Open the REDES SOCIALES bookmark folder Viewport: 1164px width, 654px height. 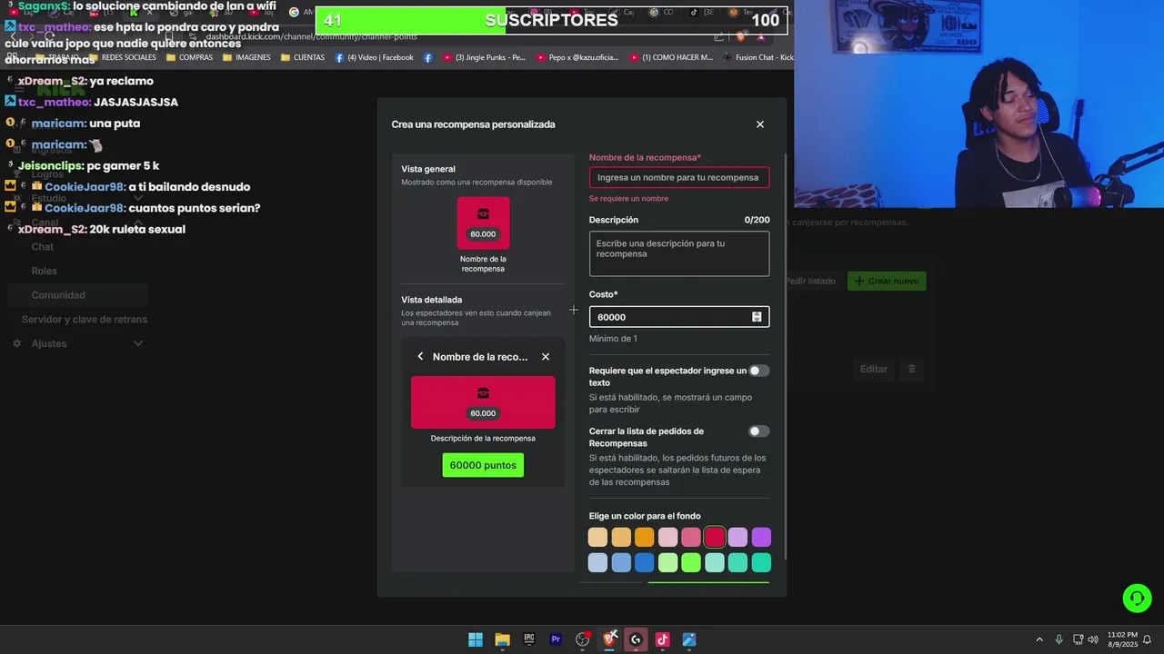point(122,57)
